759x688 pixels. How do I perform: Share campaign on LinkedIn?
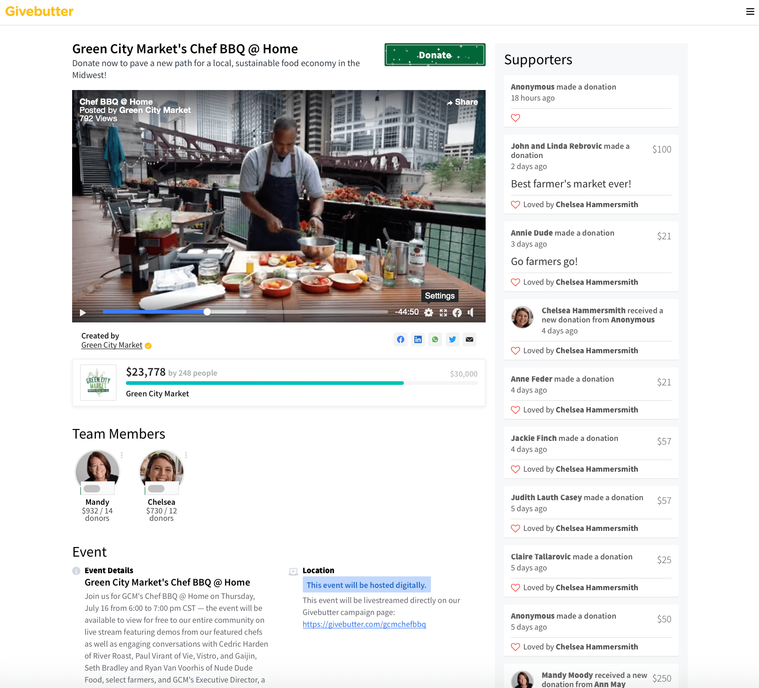pyautogui.click(x=418, y=339)
